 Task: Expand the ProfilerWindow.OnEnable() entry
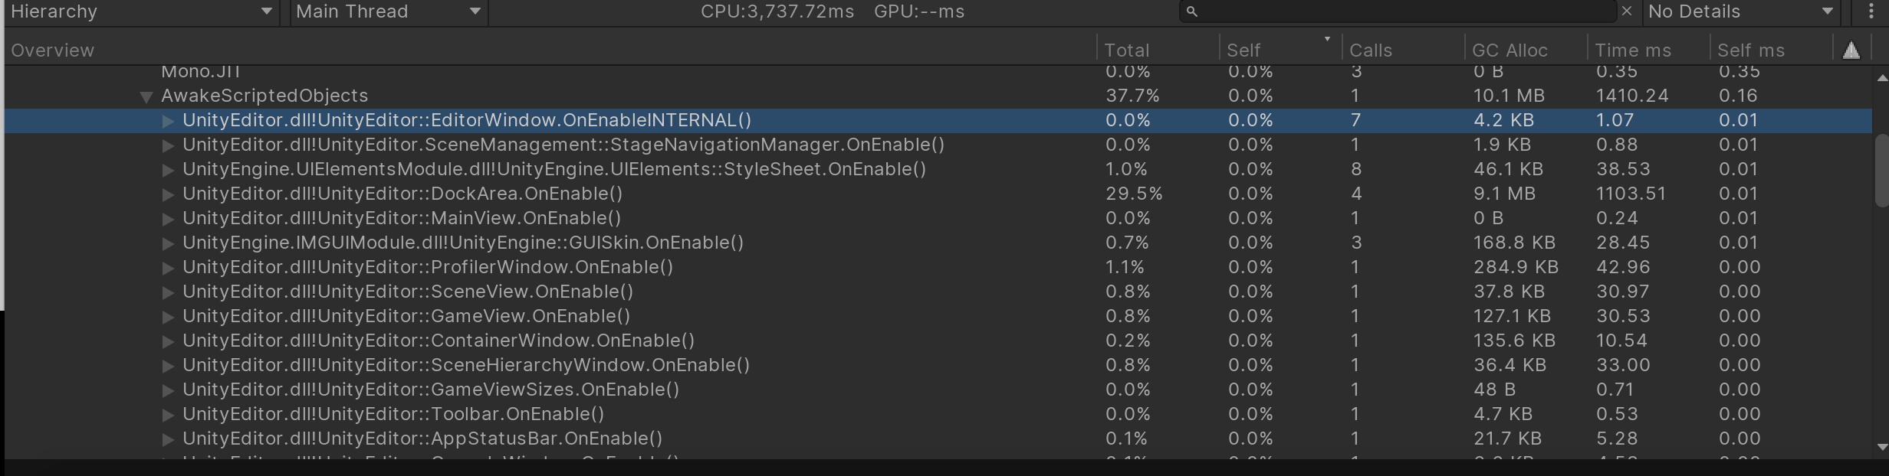click(168, 268)
